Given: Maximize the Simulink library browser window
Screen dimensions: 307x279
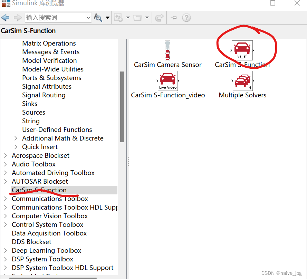Looking at the screenshot, I should tap(272, 3).
